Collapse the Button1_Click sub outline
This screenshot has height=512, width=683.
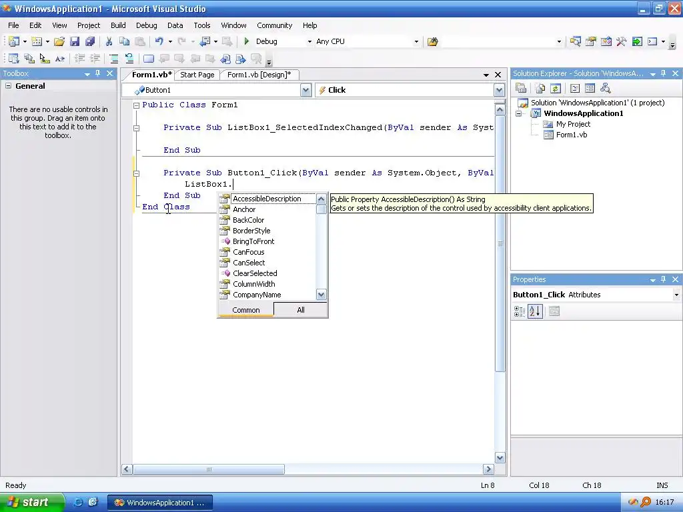point(136,173)
